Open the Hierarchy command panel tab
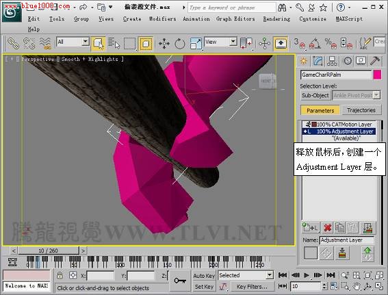Viewport: 388px width, 295px height. pos(332,61)
